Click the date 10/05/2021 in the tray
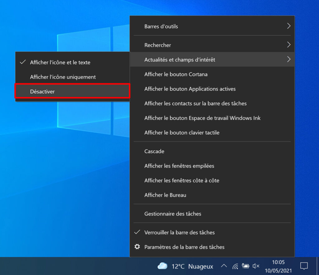319x275 pixels. [278, 271]
